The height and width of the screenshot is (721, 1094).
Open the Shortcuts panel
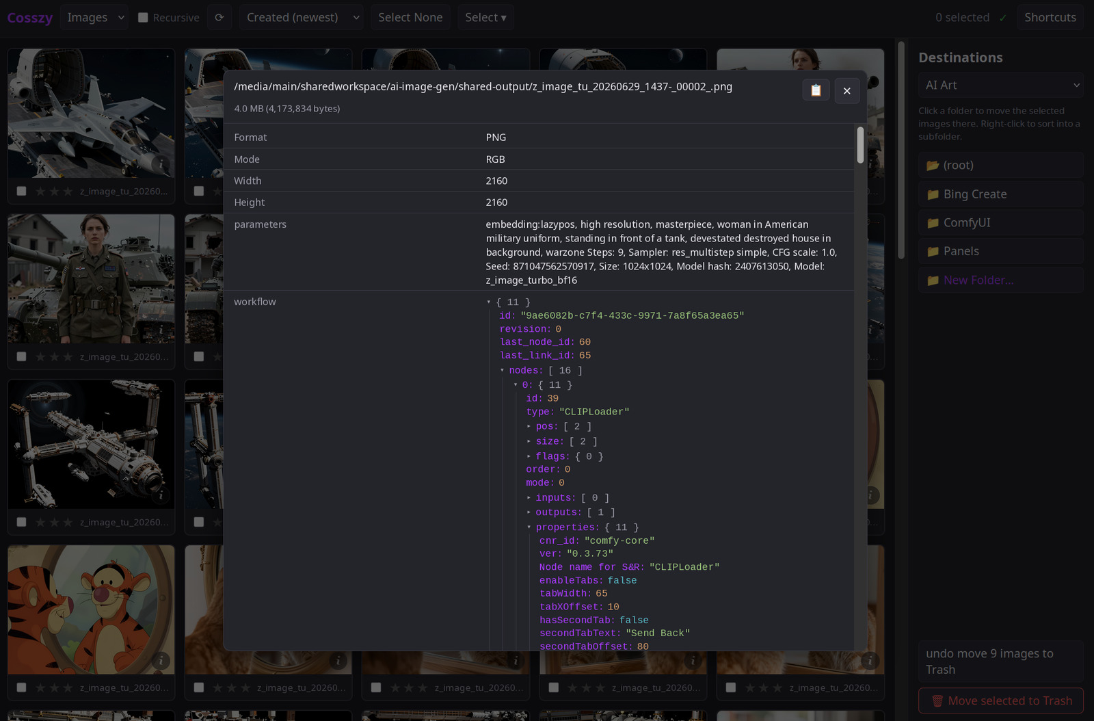tap(1050, 18)
